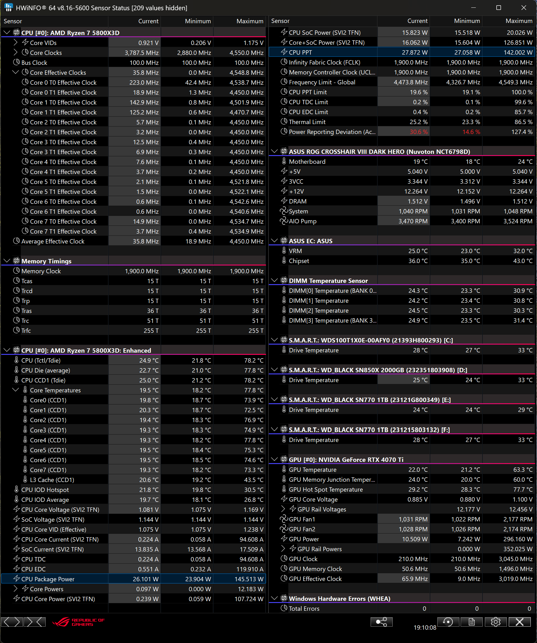Collapse the Memory Timings group

coord(7,261)
